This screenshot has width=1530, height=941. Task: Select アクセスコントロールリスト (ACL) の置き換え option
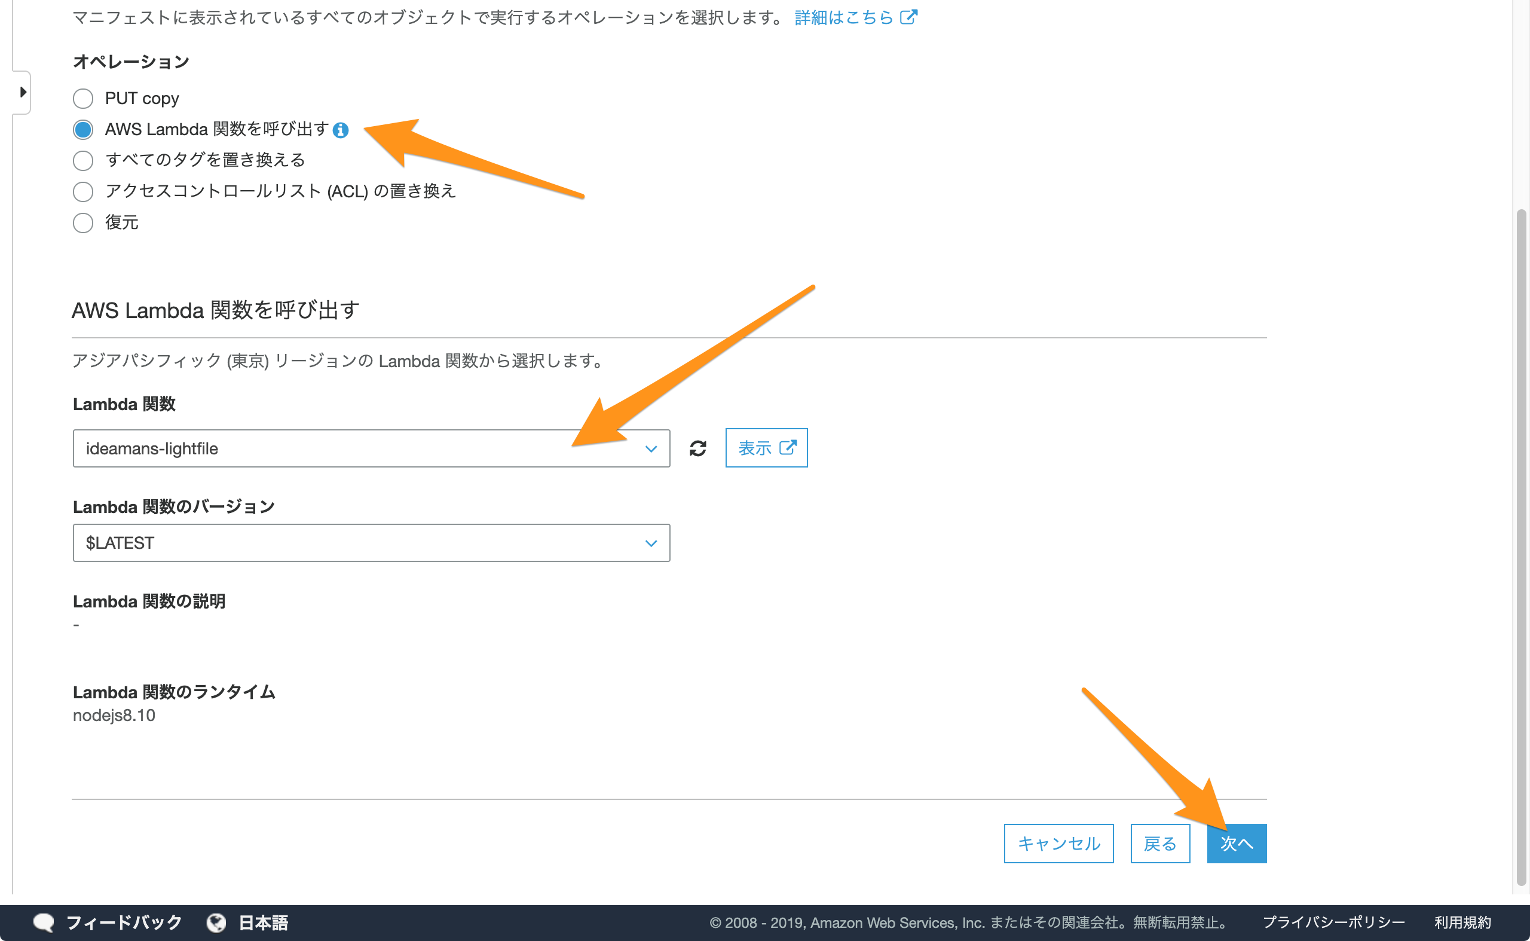point(82,192)
